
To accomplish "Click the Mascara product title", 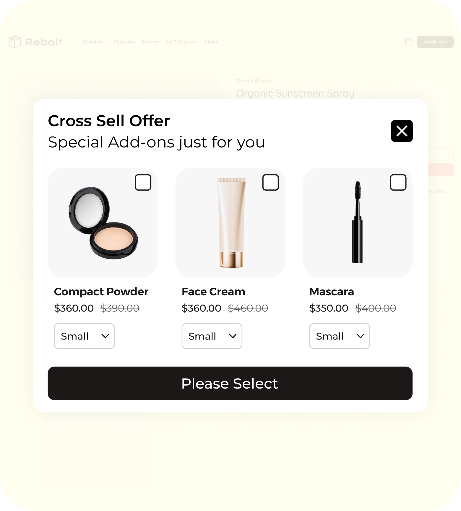I will [332, 292].
